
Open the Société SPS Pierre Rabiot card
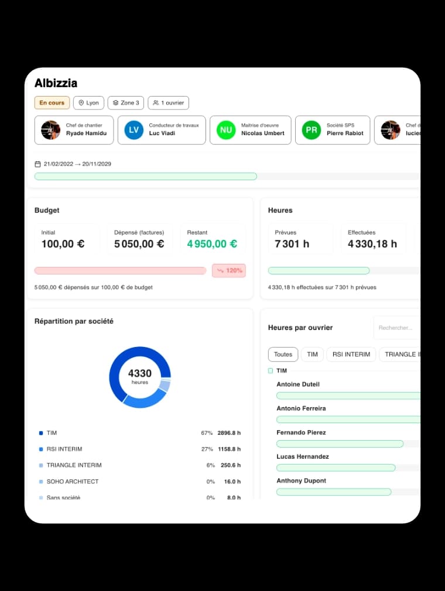point(333,130)
